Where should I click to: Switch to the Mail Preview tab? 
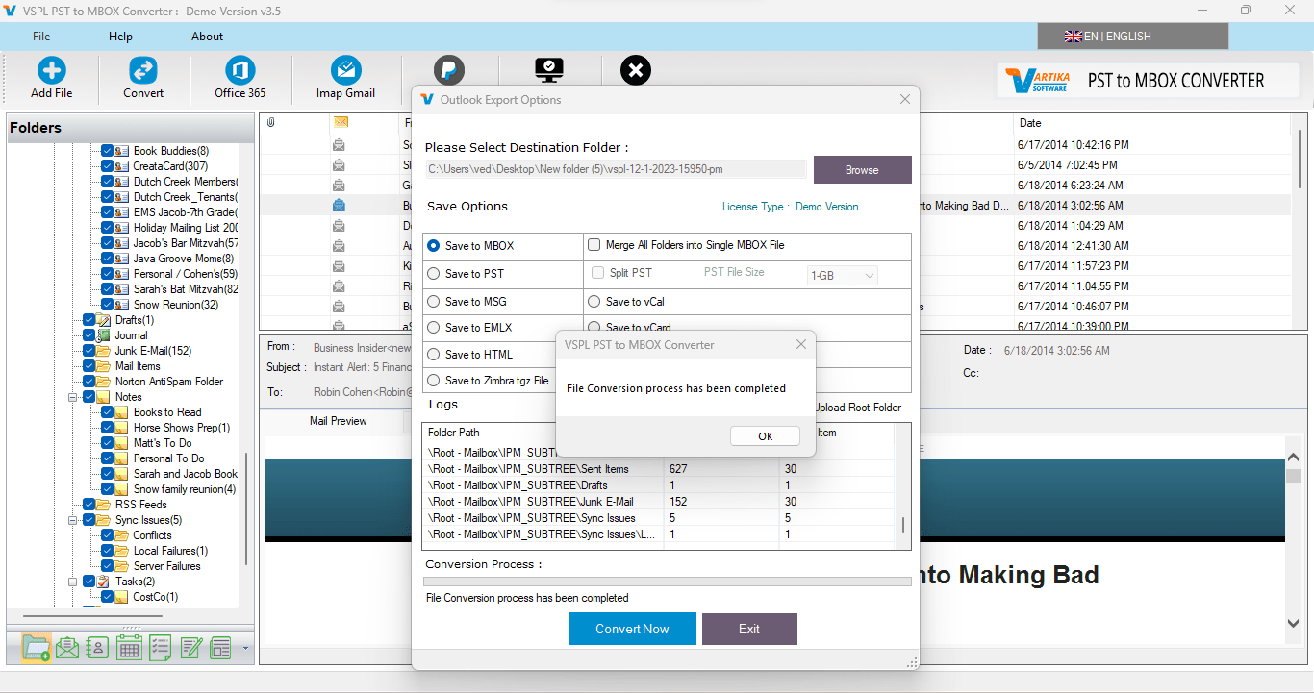338,421
